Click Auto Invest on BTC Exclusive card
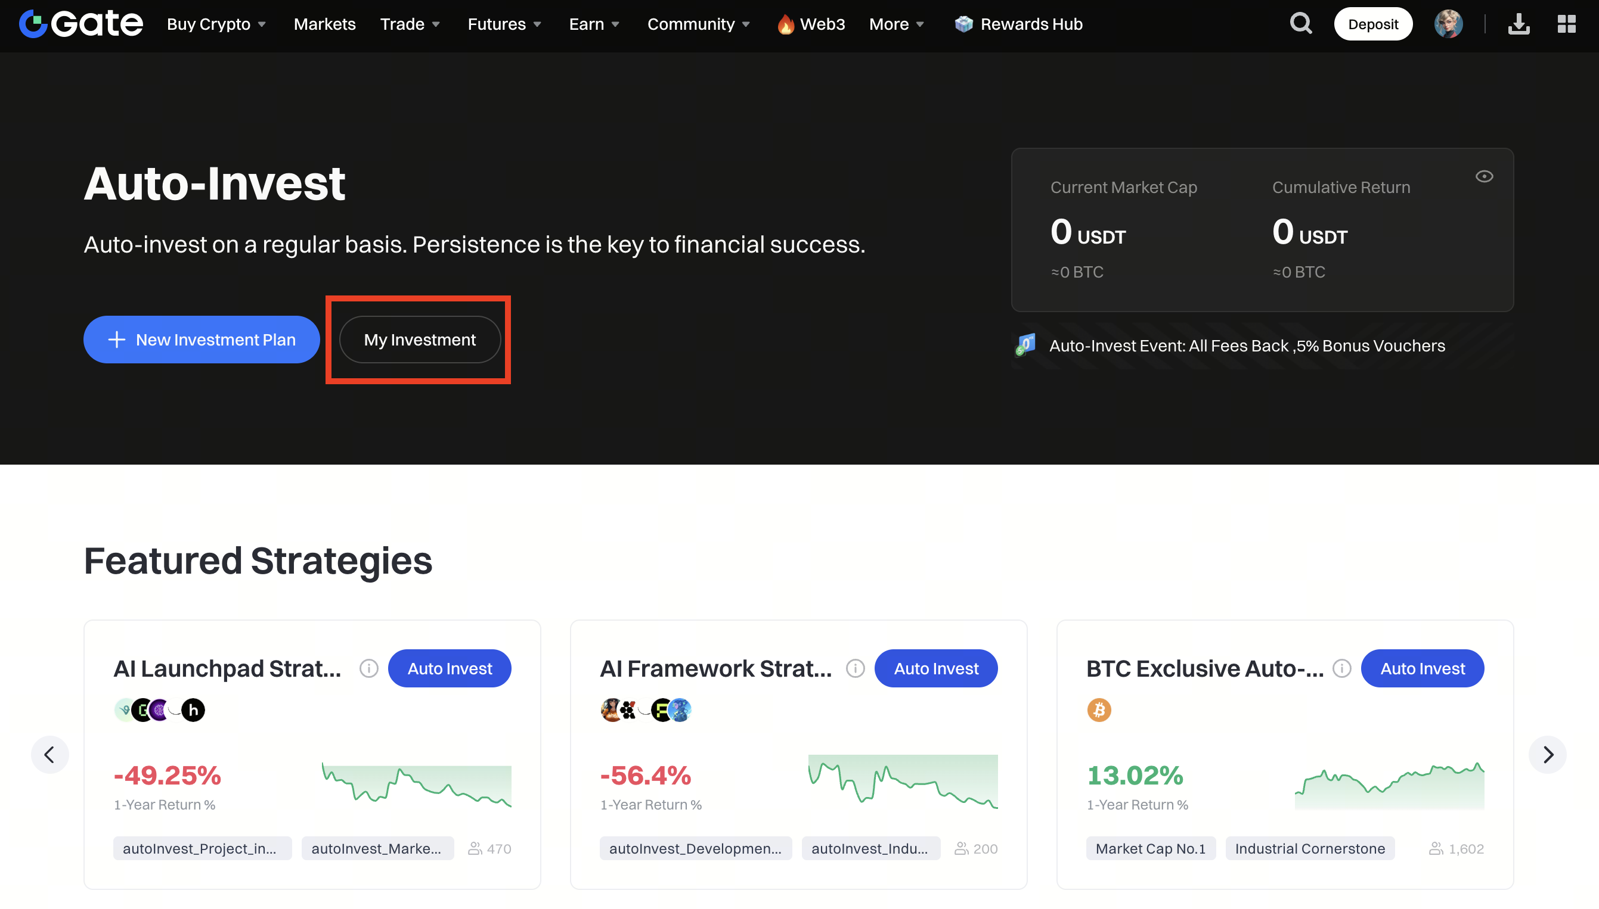This screenshot has width=1599, height=909. click(1422, 668)
